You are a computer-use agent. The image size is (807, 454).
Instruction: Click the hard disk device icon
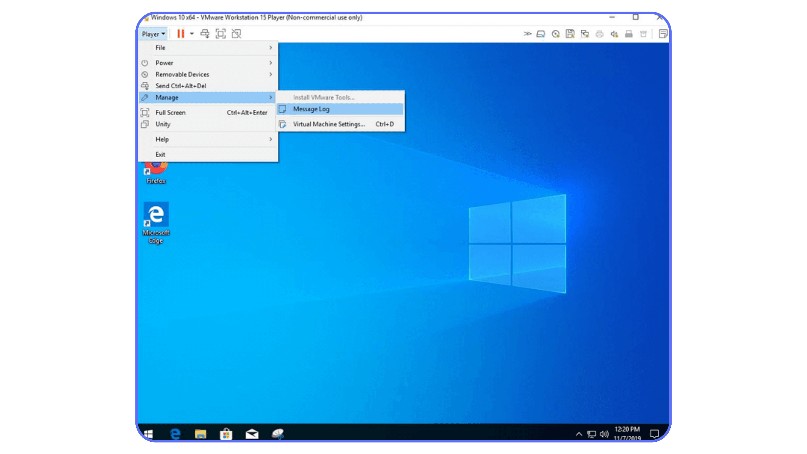point(541,34)
